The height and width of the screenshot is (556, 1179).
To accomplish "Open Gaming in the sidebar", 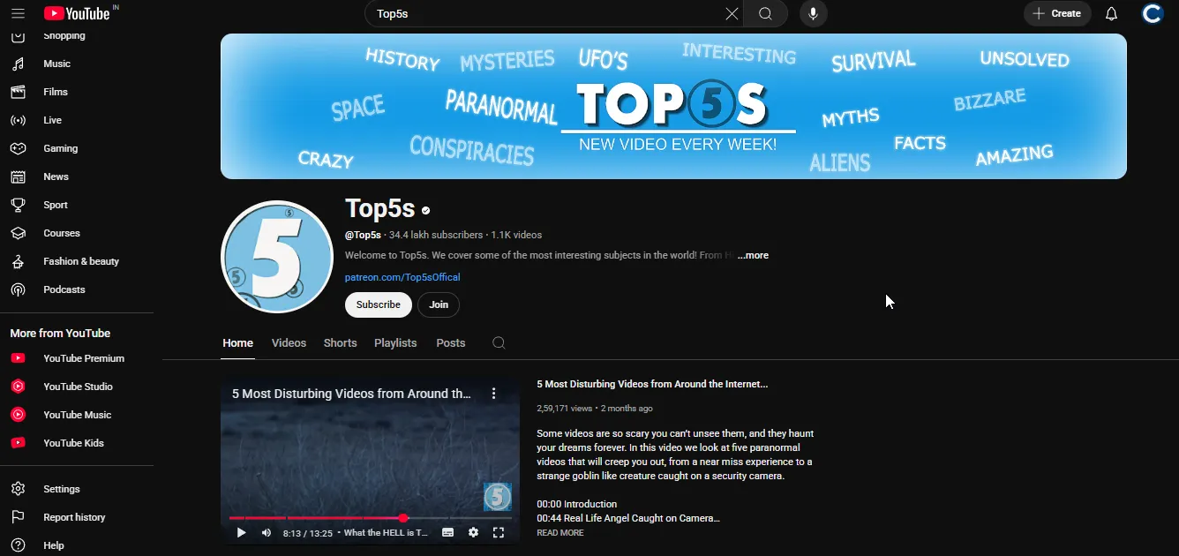I will [77, 148].
